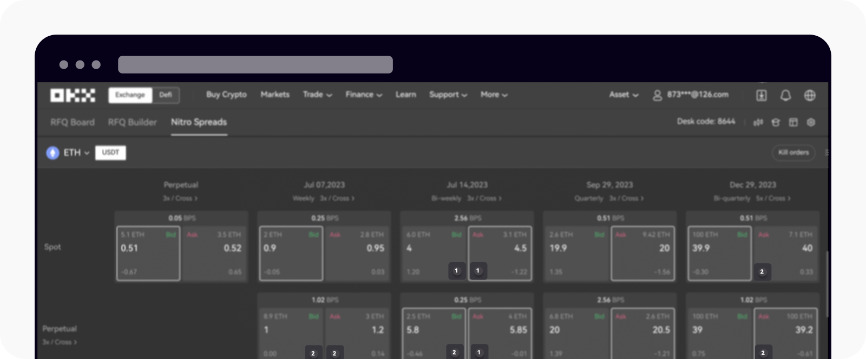
Task: Open the Asset dropdown
Action: (624, 95)
